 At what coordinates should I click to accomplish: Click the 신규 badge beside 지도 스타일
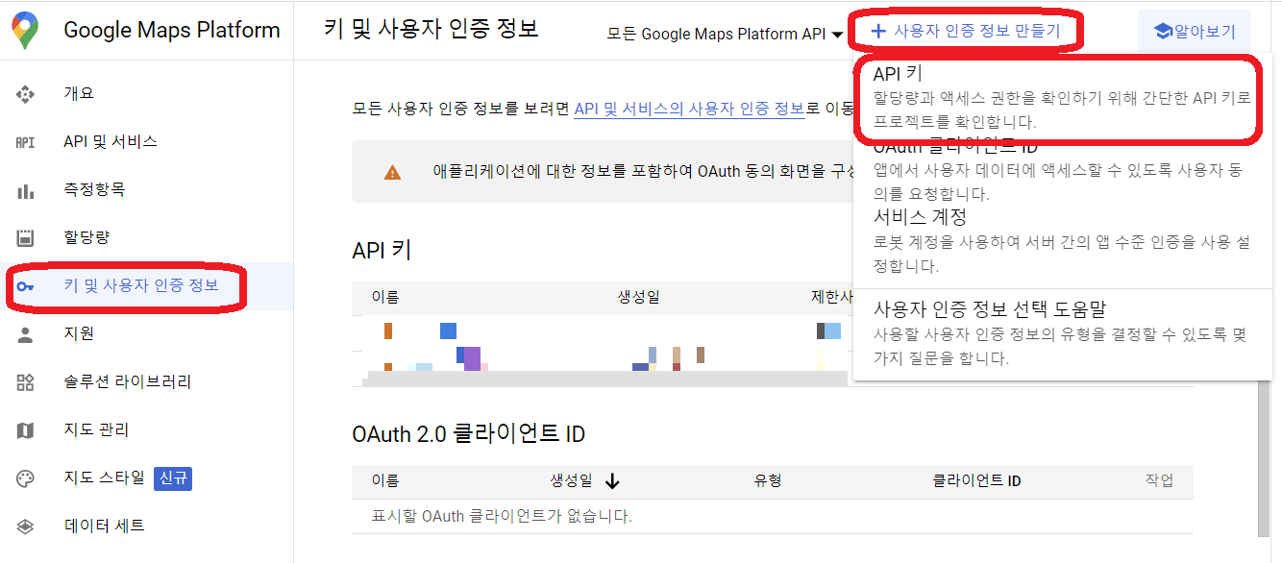pyautogui.click(x=173, y=477)
